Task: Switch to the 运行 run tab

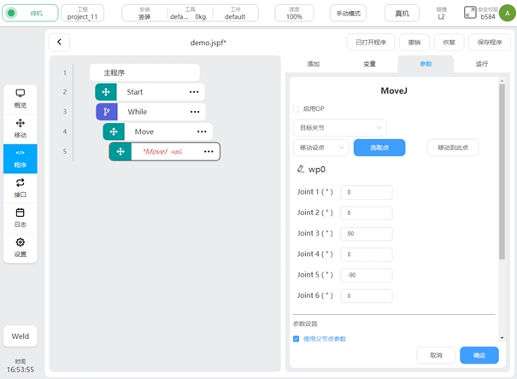Action: point(483,64)
